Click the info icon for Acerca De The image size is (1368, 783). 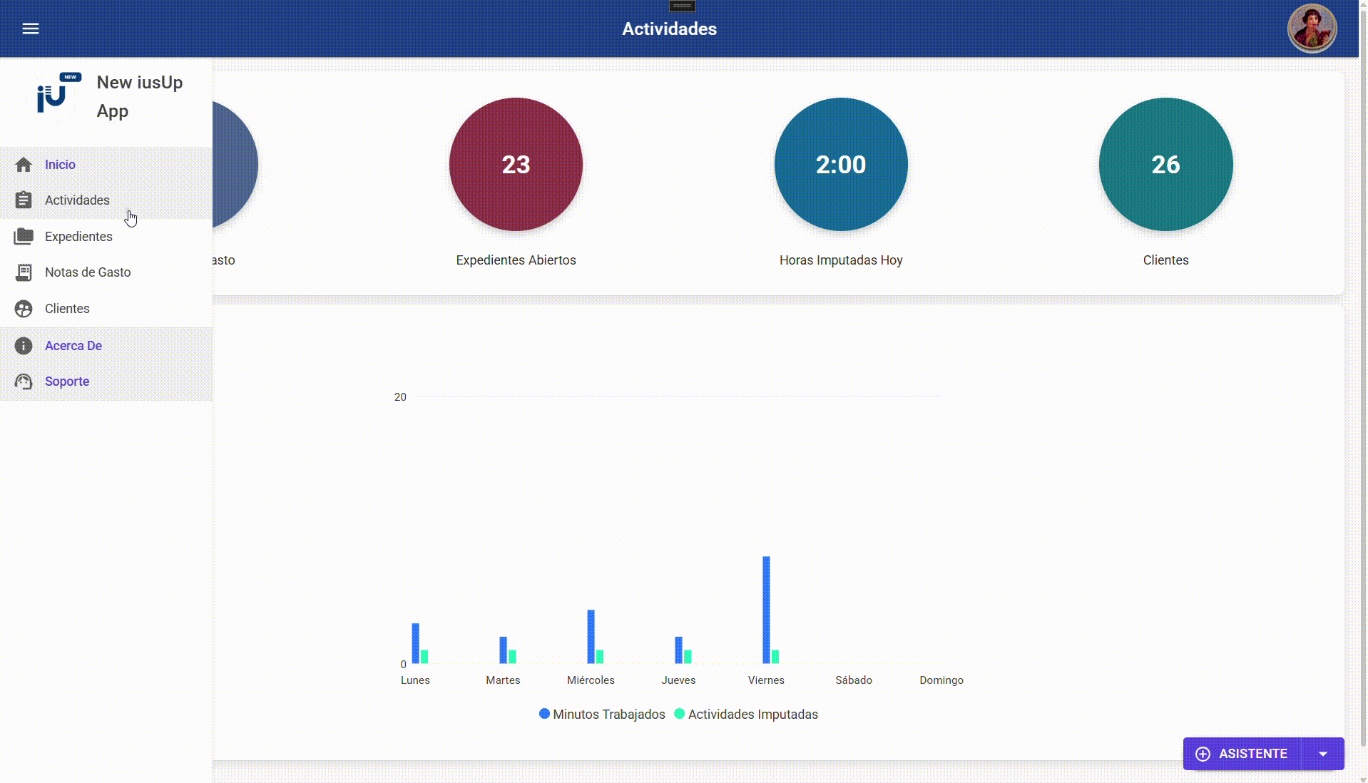(24, 346)
